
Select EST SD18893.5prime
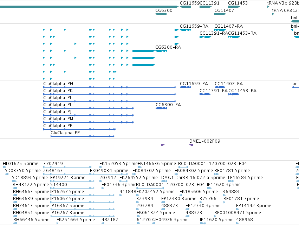click(x=30, y=178)
